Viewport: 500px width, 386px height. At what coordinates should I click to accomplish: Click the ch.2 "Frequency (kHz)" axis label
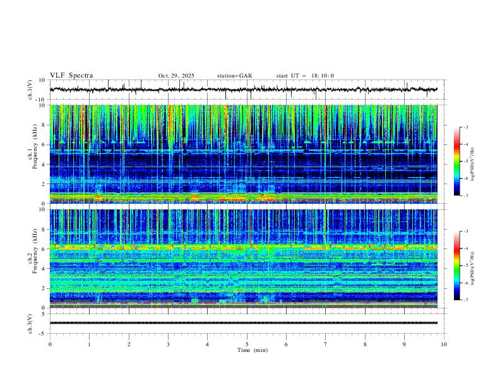35,250
